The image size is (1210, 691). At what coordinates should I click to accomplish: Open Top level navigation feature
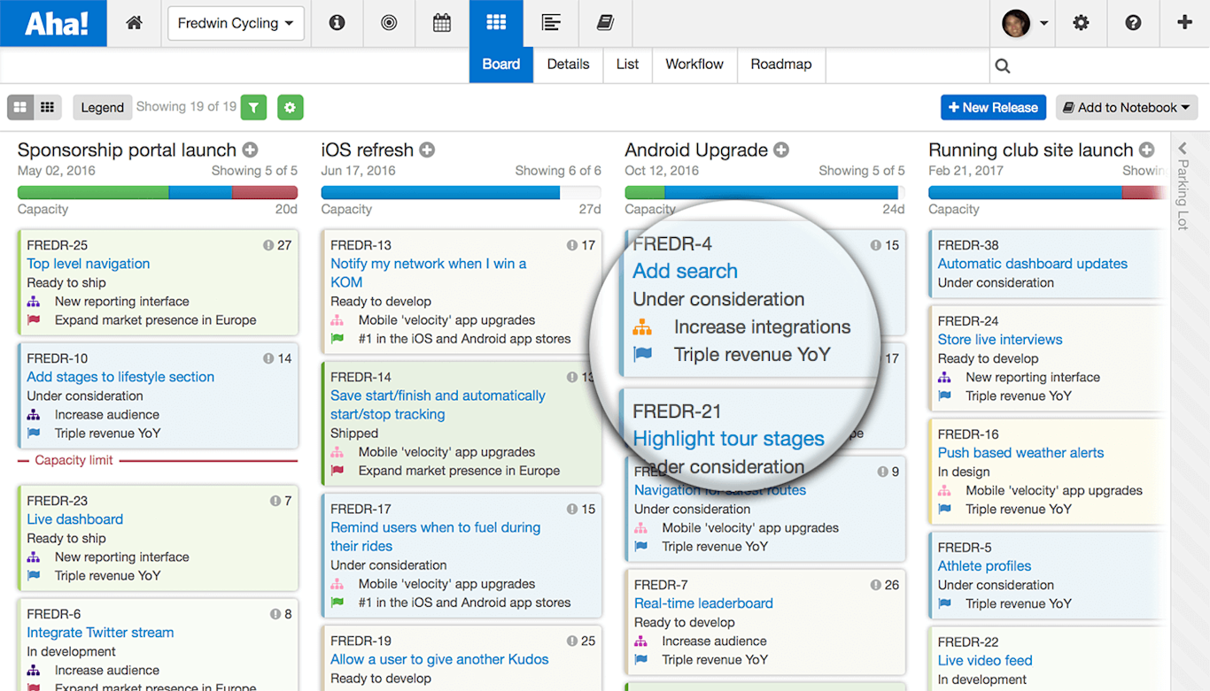coord(89,264)
